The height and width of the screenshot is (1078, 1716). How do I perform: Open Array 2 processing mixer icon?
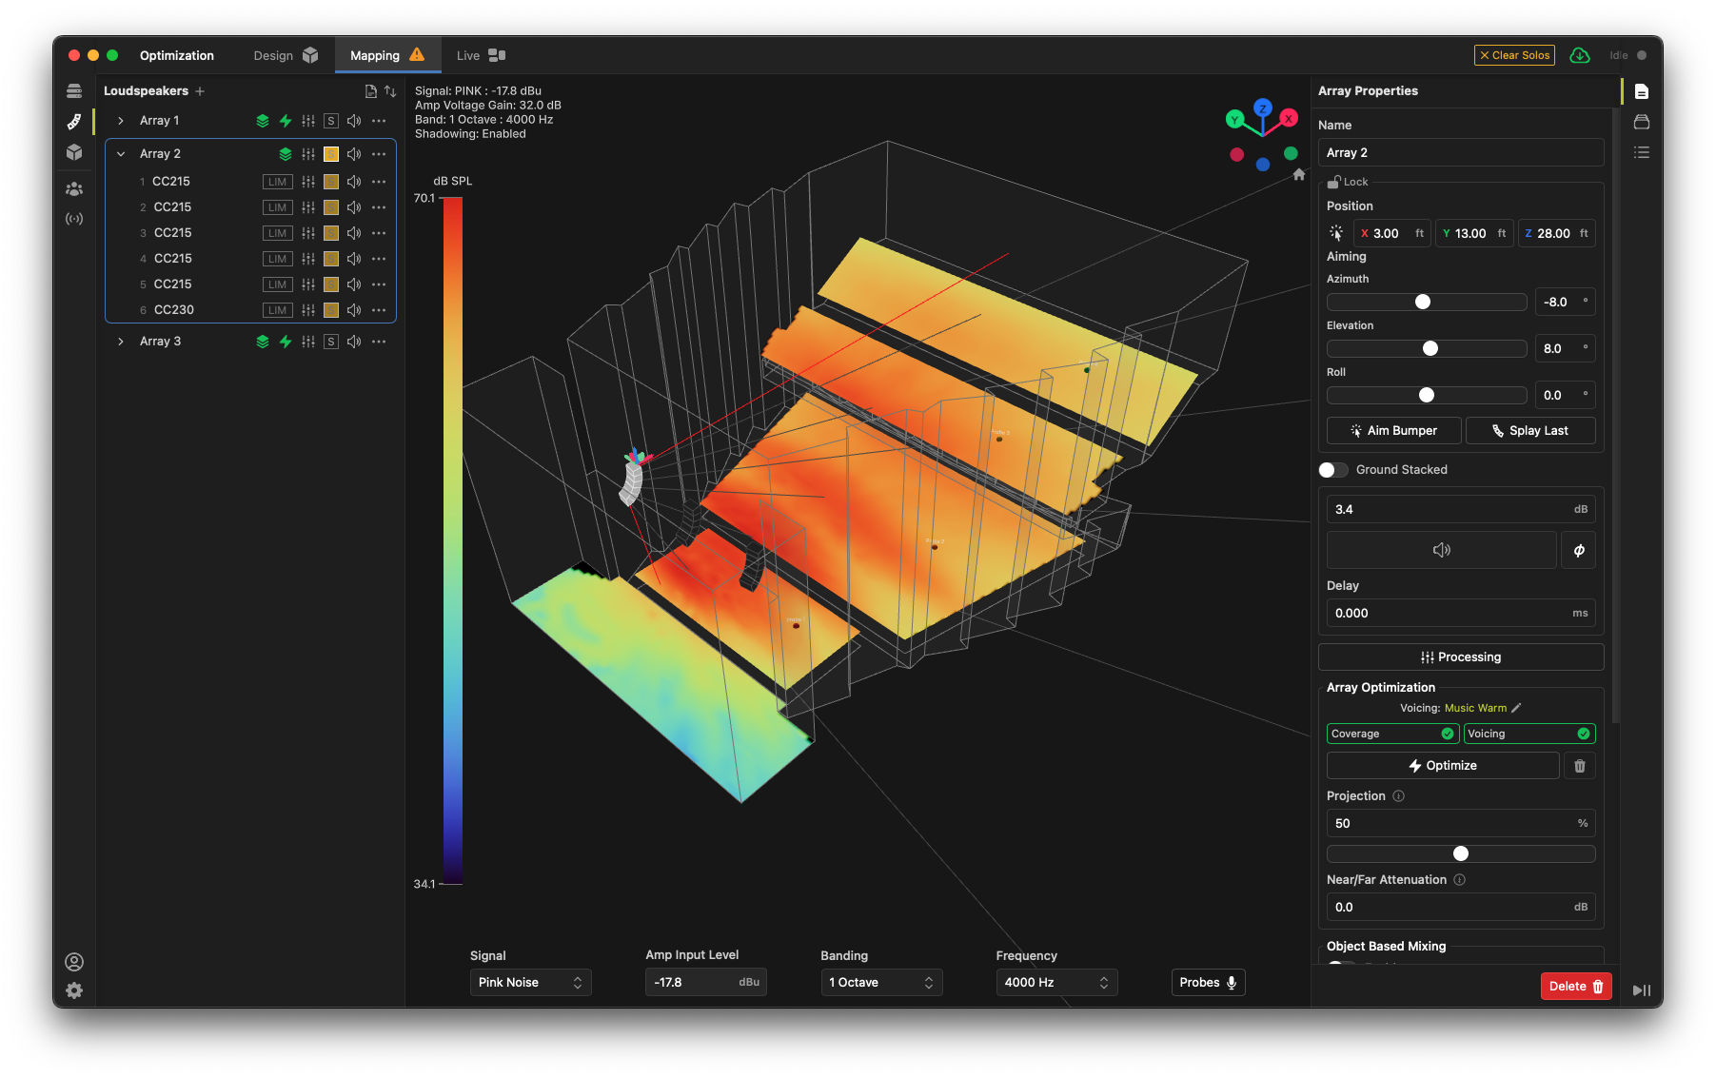tap(307, 154)
